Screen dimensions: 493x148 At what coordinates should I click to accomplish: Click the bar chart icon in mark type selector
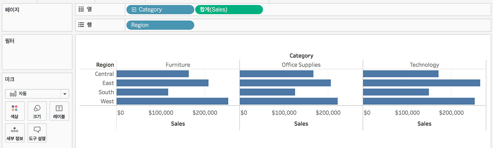(13, 94)
